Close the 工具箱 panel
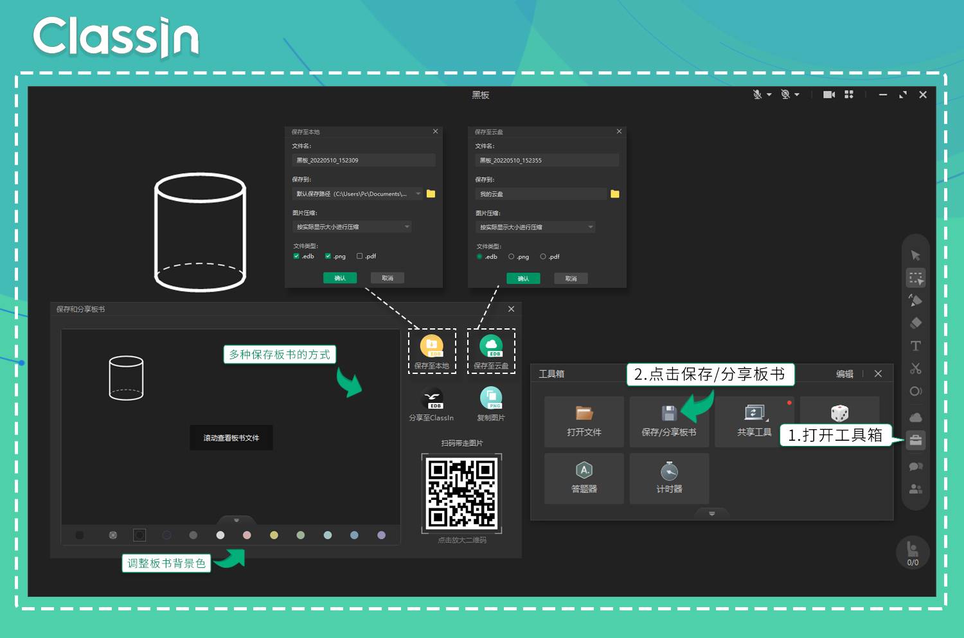Screen dimensions: 964x638 click(878, 373)
